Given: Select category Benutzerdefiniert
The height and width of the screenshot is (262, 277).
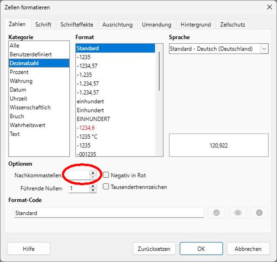Looking at the screenshot, I should pos(39,54).
